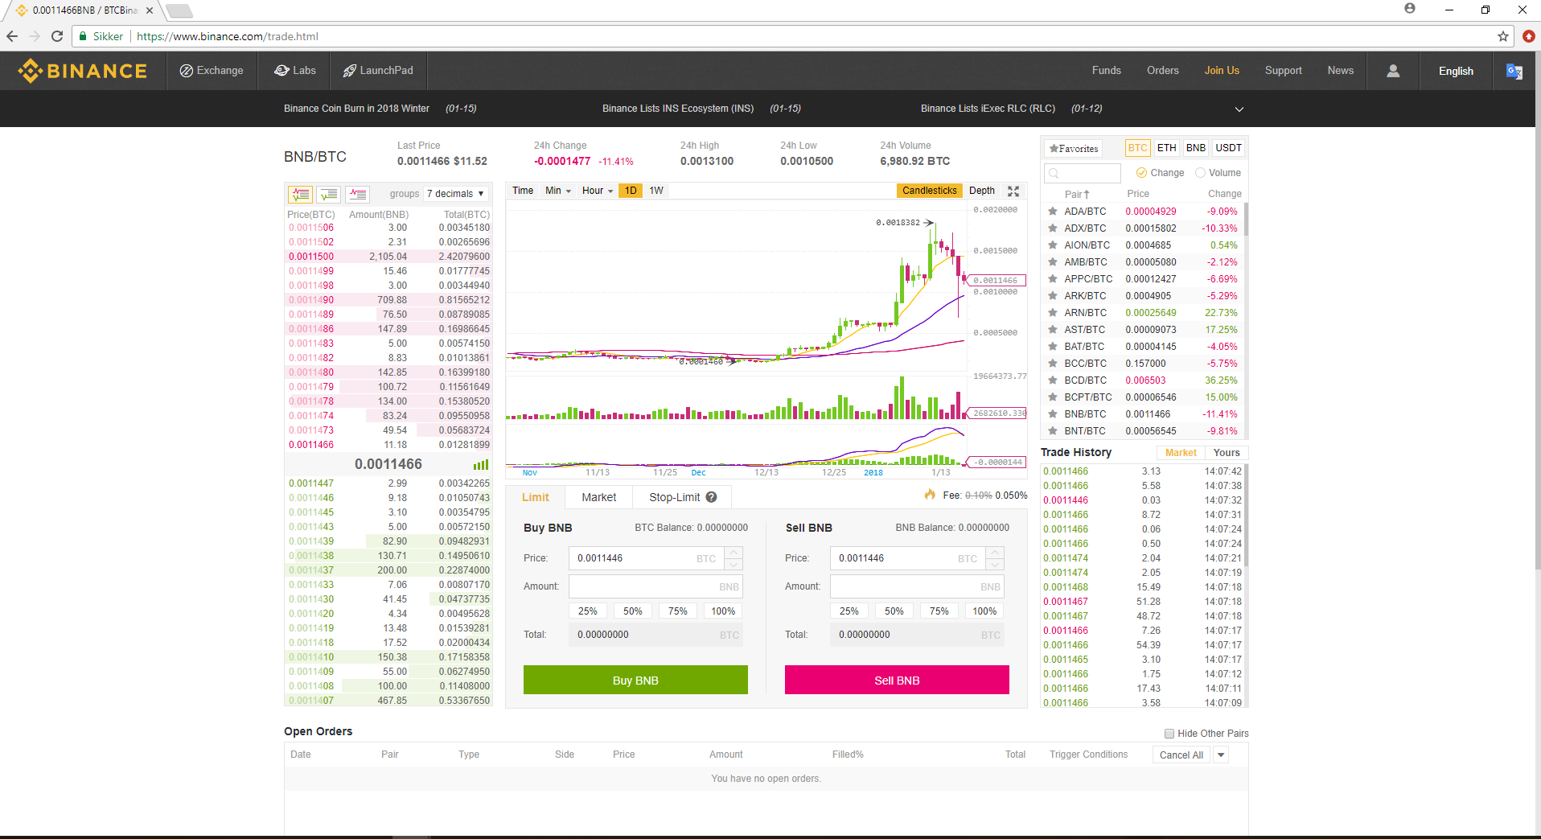Show combined order book view icon

coord(300,194)
